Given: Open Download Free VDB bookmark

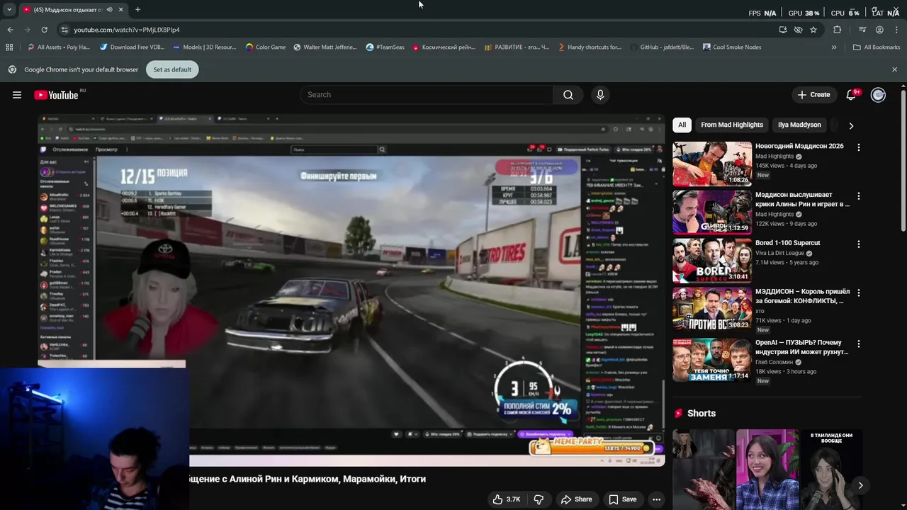Looking at the screenshot, I should [133, 47].
